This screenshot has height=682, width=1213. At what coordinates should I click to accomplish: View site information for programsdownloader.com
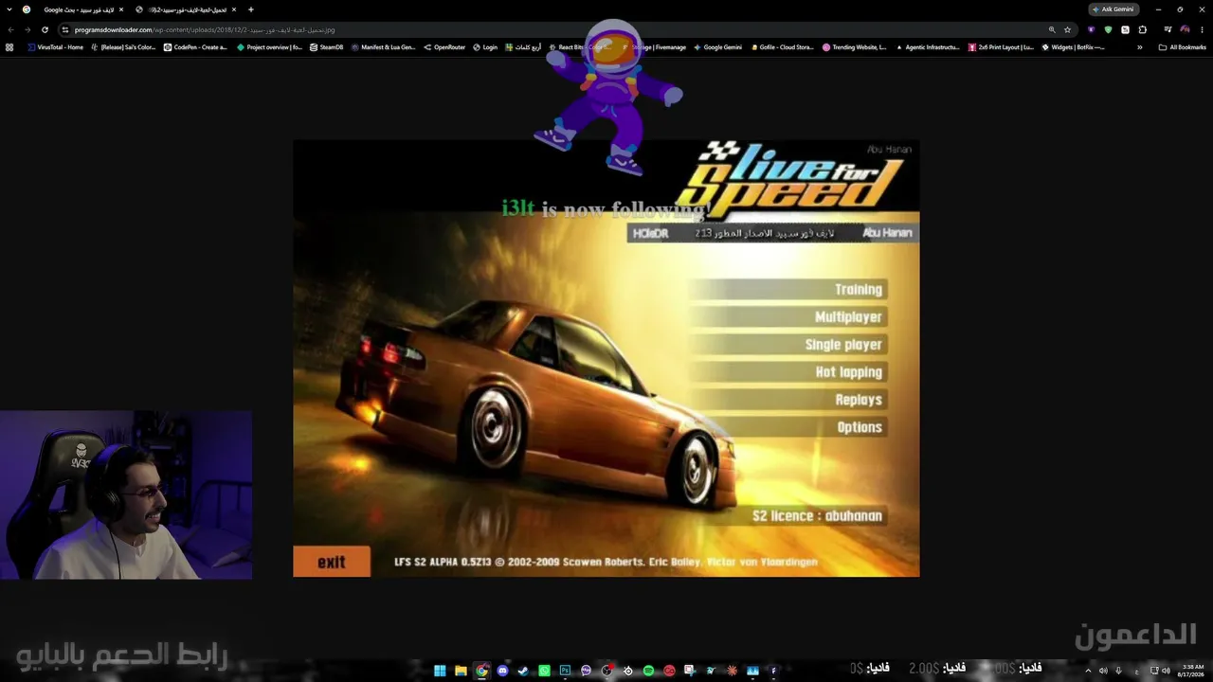click(x=65, y=29)
